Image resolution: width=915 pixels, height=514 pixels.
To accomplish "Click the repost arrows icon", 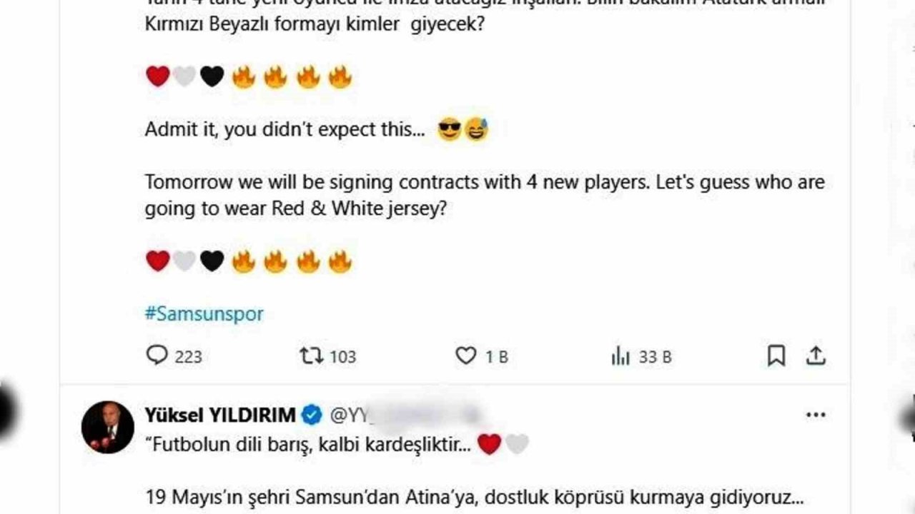I will pos(312,356).
